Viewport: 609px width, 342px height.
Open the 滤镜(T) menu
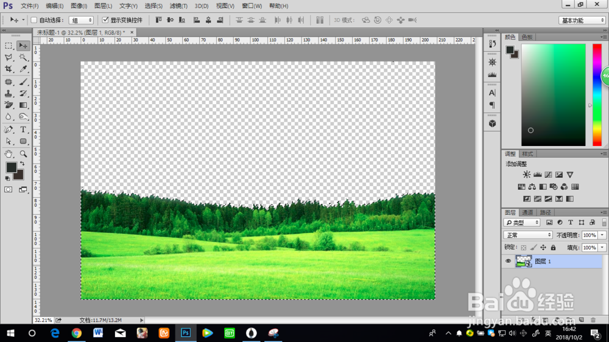point(178,6)
